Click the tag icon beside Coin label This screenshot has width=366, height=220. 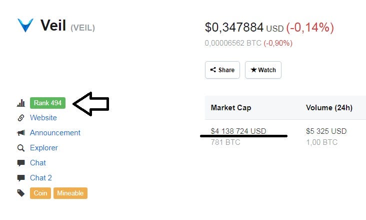[x=21, y=193]
